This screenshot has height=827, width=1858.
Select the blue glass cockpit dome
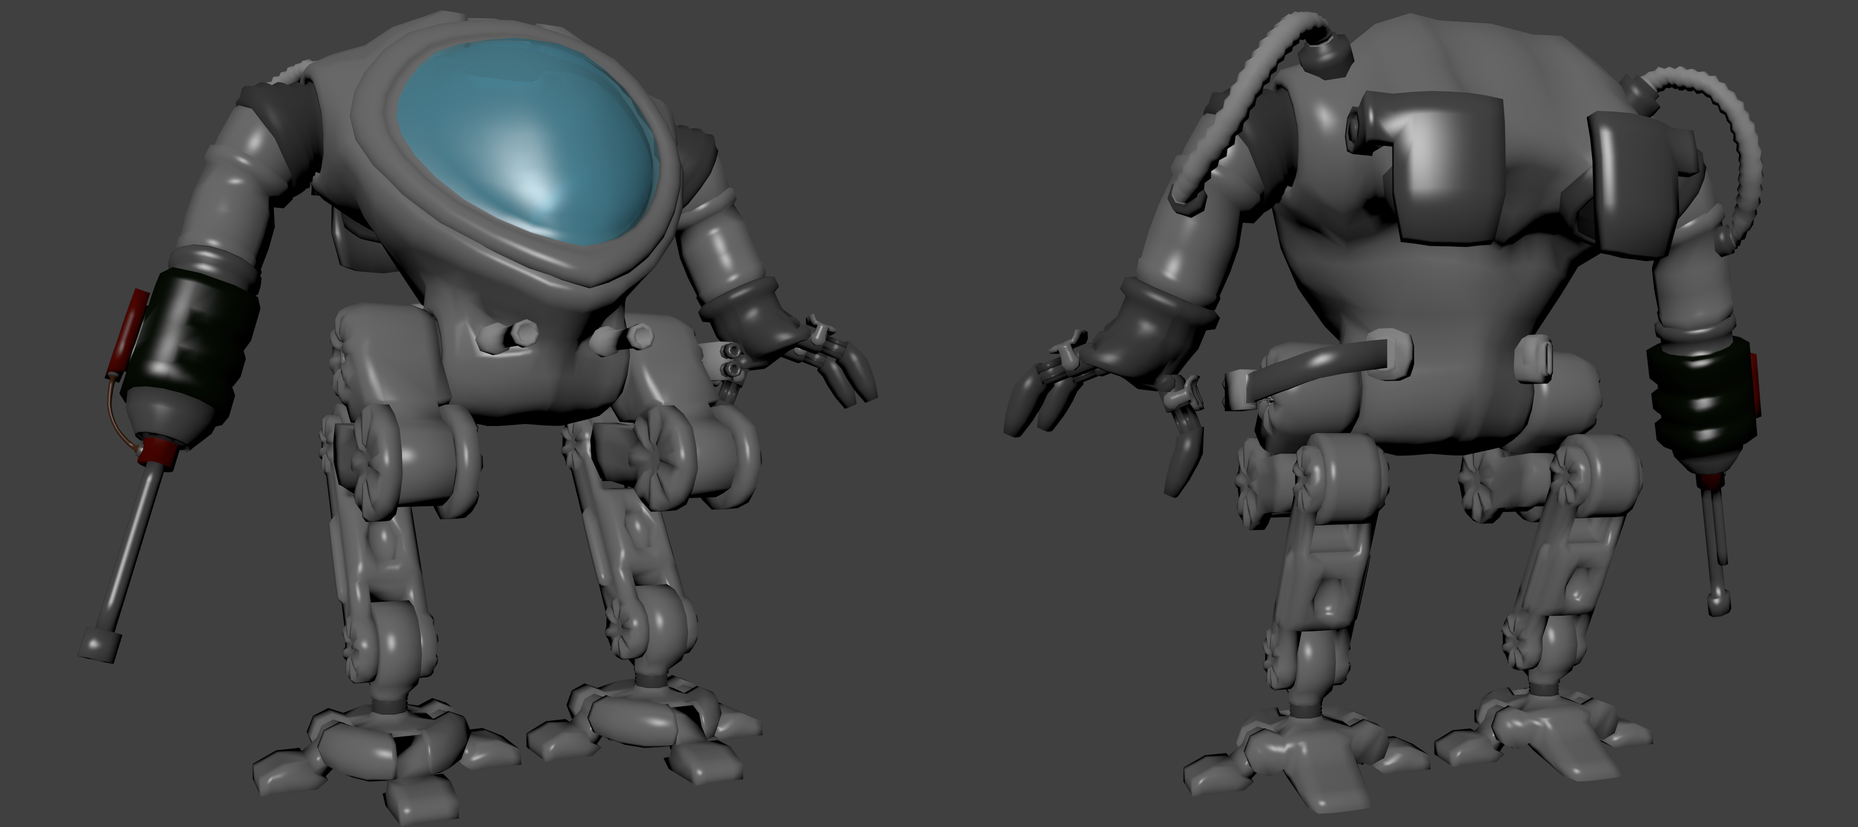[x=528, y=142]
